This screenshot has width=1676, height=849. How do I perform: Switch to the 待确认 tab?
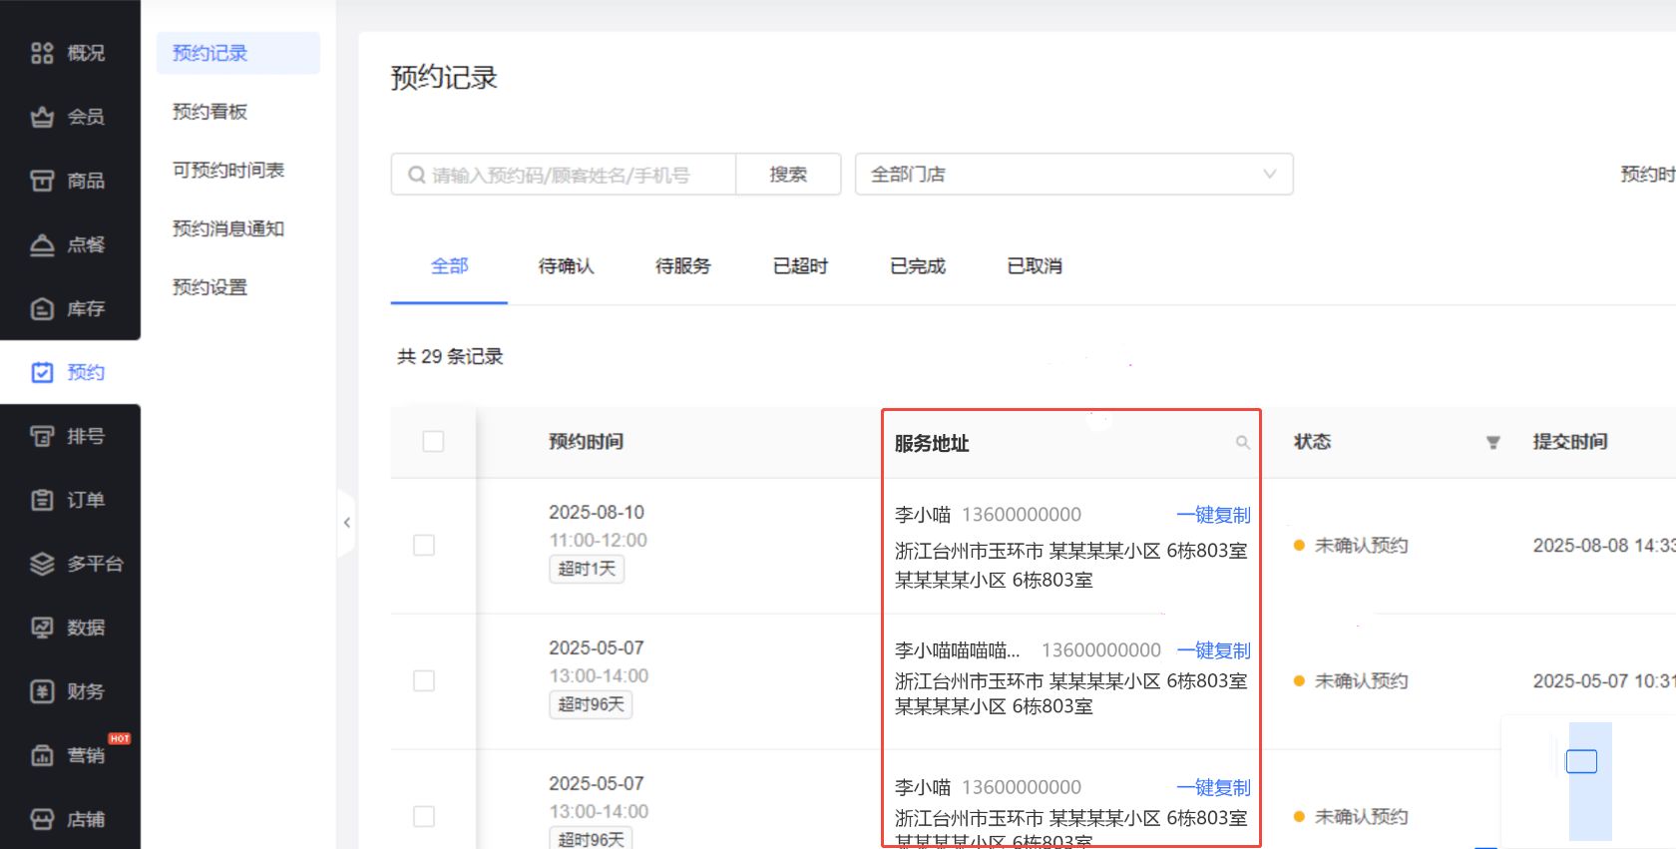pyautogui.click(x=566, y=266)
